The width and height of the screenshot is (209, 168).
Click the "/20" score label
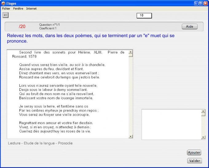22,26
